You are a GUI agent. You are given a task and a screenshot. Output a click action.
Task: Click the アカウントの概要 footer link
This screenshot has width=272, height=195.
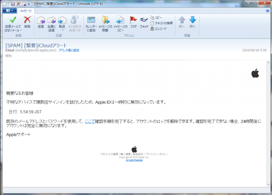[x=109, y=154]
